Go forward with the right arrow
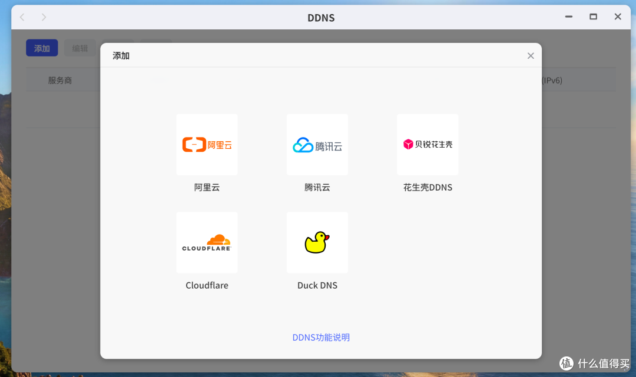The height and width of the screenshot is (377, 636). coord(44,17)
